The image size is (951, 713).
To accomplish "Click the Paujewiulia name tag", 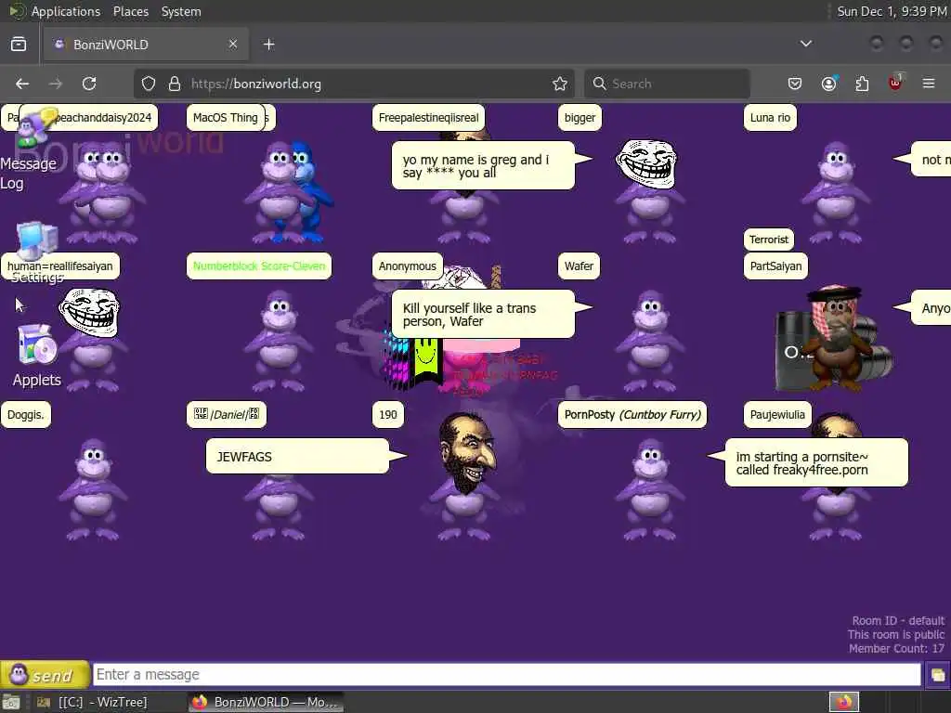I will 777,415.
